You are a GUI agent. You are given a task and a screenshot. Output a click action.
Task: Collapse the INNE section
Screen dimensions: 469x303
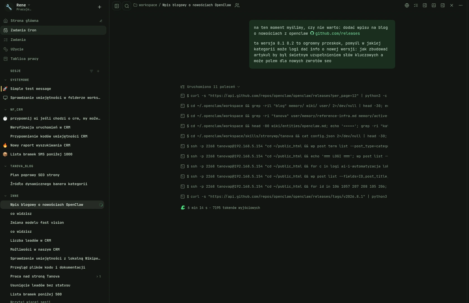[5, 196]
